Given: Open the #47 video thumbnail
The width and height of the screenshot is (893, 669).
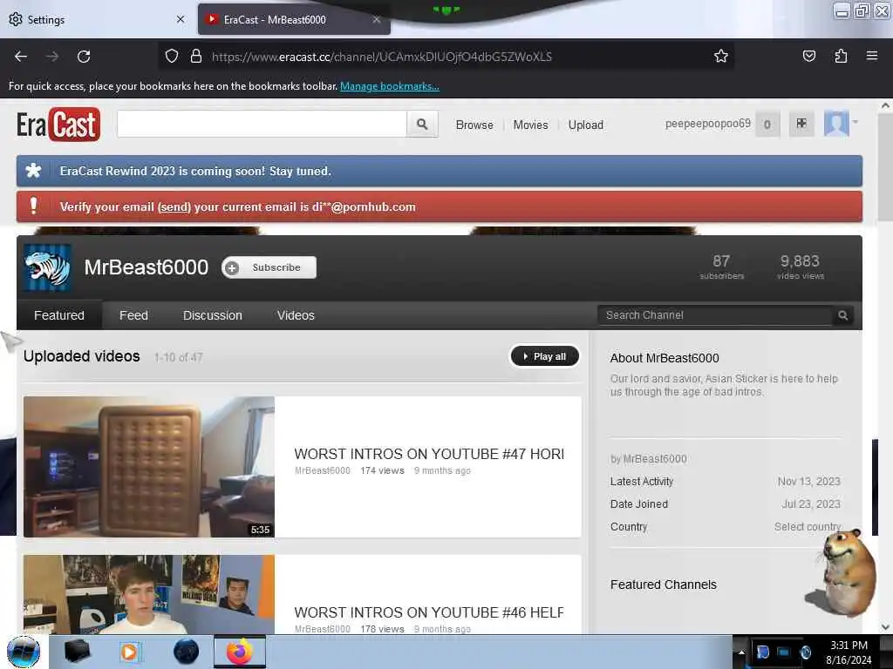Looking at the screenshot, I should click(x=148, y=467).
